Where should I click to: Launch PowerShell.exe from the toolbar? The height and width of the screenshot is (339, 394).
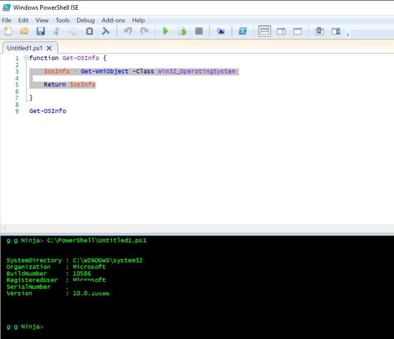(x=243, y=32)
